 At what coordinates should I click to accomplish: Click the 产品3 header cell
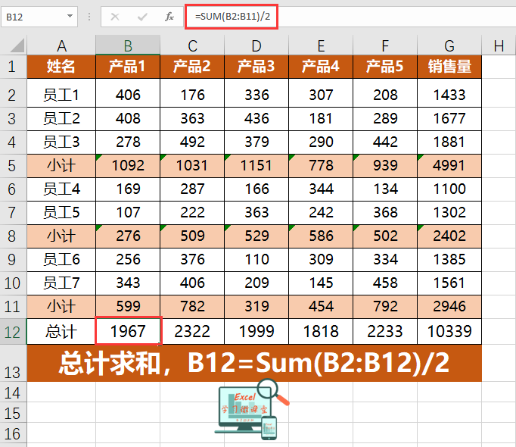[256, 67]
